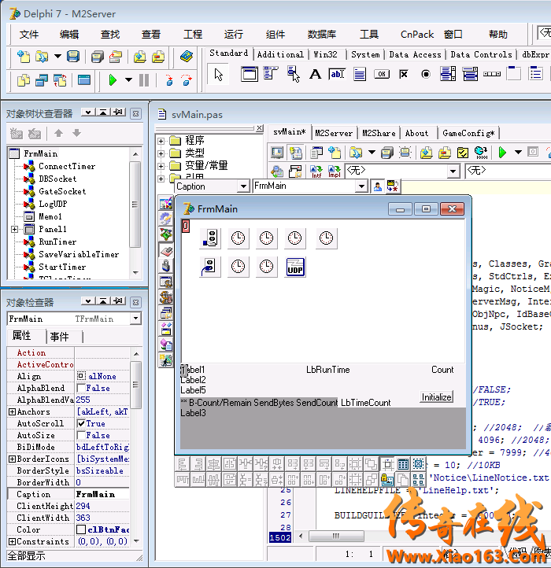
Task: Select SaveVariableTimer in object tree
Action: [79, 254]
